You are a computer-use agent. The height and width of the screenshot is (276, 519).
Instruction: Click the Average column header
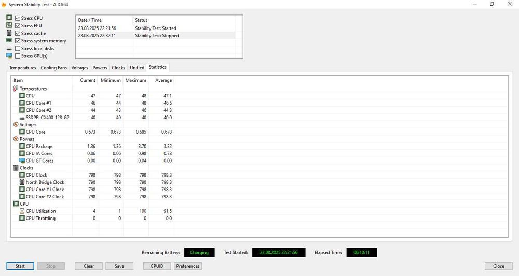[161, 80]
